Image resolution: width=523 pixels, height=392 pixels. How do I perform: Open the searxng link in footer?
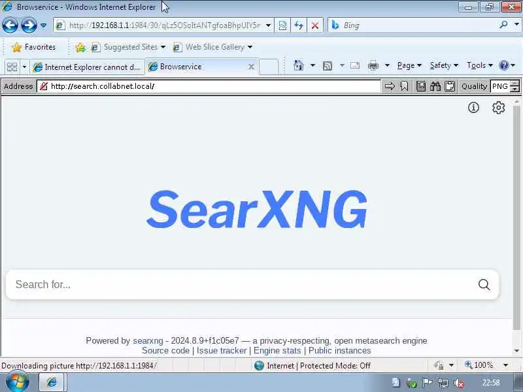[148, 340]
